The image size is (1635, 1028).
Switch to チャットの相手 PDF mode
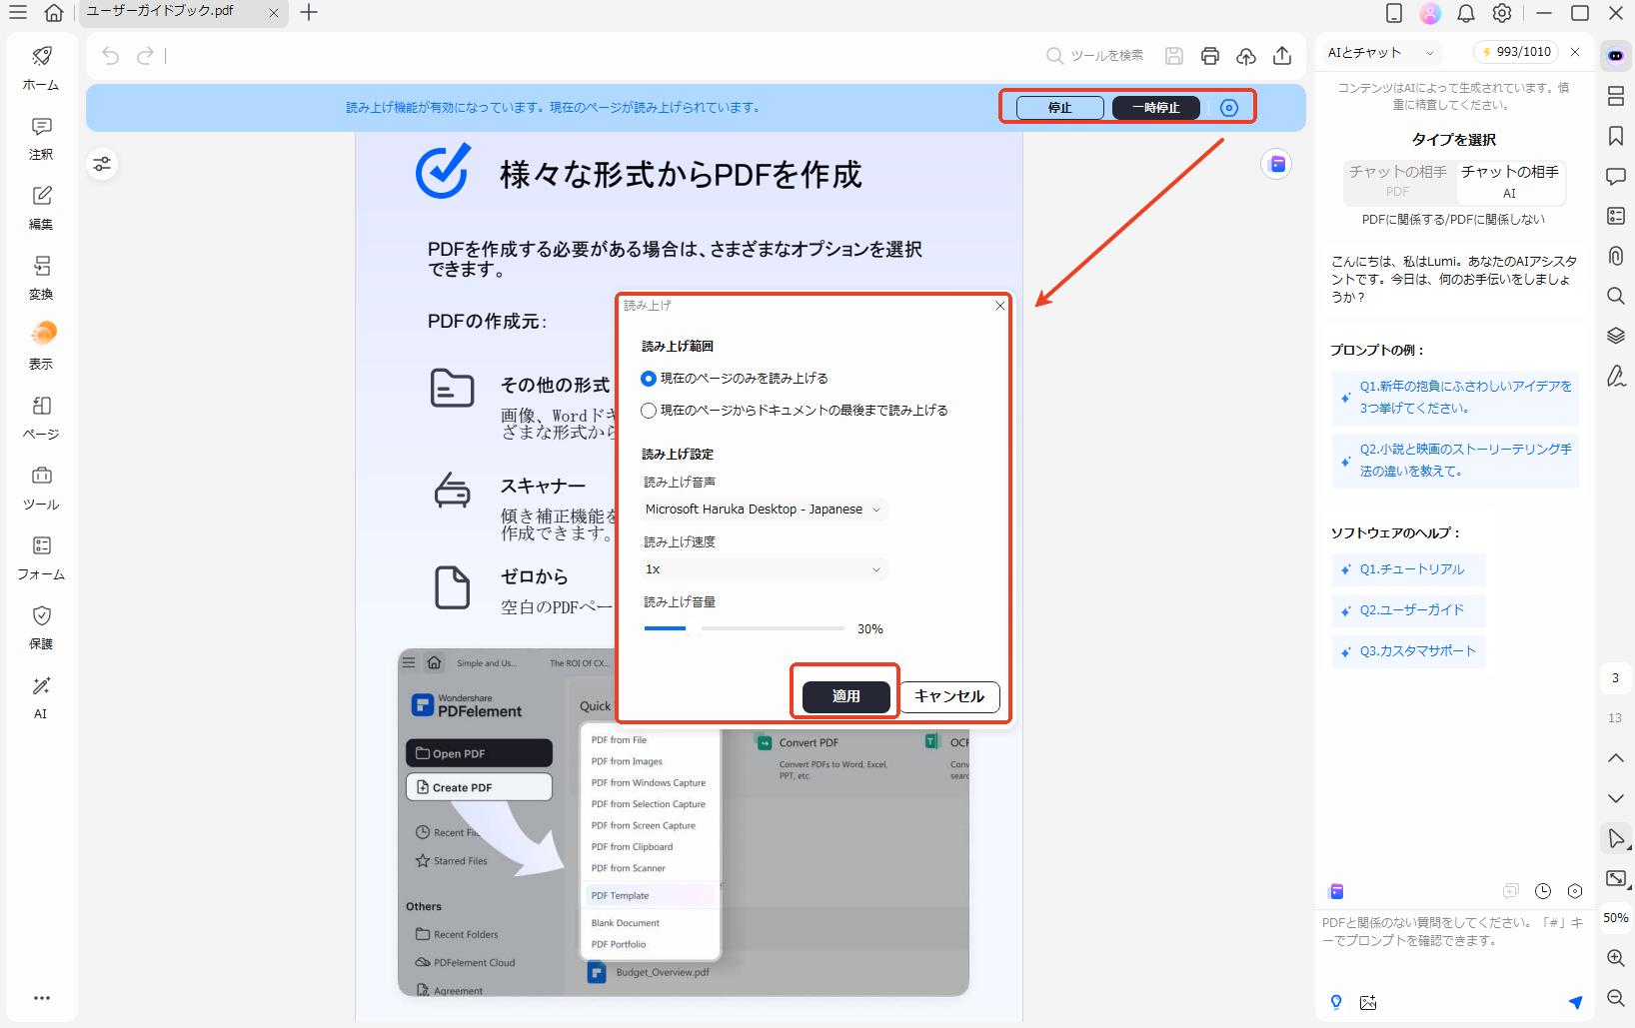tap(1398, 181)
